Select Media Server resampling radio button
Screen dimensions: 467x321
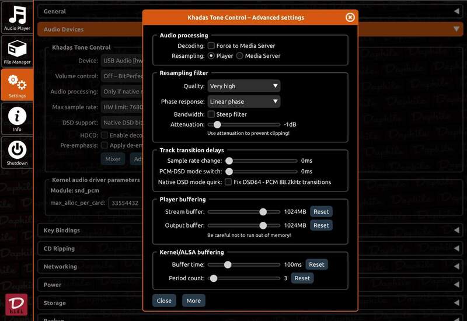(x=239, y=56)
